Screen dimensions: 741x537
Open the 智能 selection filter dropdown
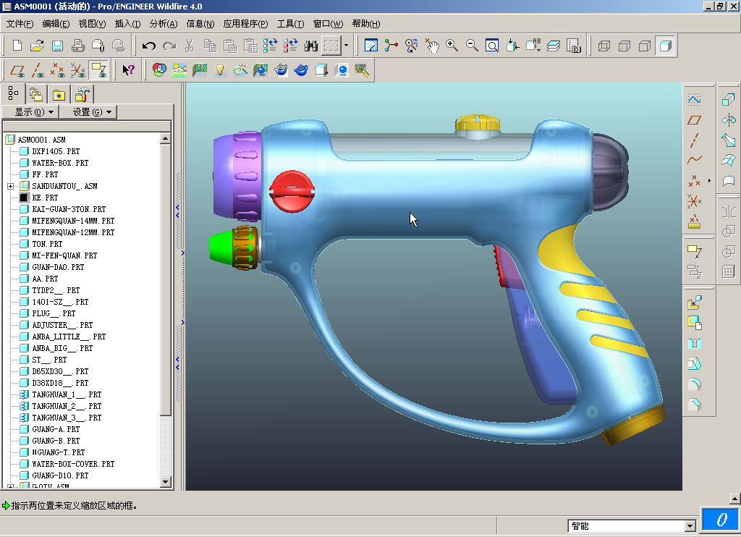[690, 525]
